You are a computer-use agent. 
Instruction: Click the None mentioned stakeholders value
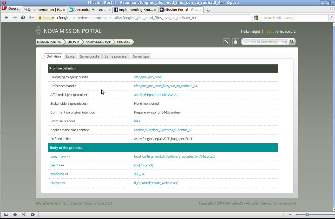tap(146, 103)
